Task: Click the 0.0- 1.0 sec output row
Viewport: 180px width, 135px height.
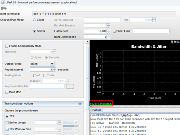Action: point(118,127)
